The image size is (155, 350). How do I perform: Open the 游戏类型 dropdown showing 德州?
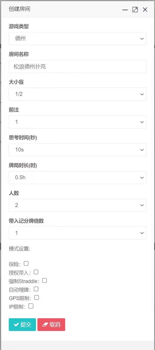click(x=77, y=39)
